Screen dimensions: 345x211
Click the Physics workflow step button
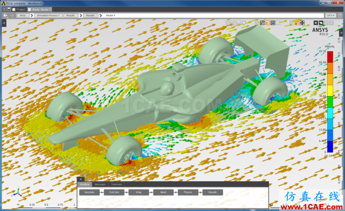coord(188,192)
